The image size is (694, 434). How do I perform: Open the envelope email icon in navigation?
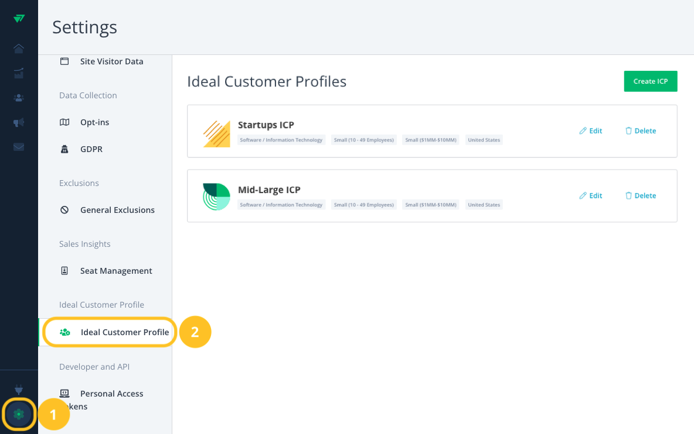(x=19, y=147)
